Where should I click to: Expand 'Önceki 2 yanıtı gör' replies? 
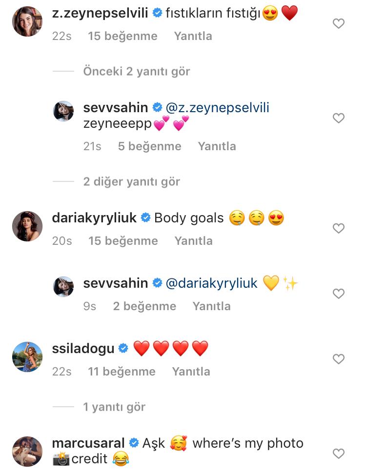[137, 72]
